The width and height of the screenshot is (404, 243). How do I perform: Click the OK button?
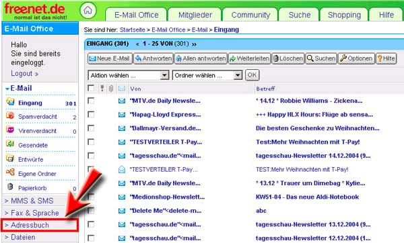pyautogui.click(x=252, y=75)
